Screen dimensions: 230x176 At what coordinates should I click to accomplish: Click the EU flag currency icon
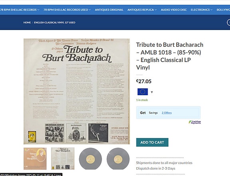(142, 92)
